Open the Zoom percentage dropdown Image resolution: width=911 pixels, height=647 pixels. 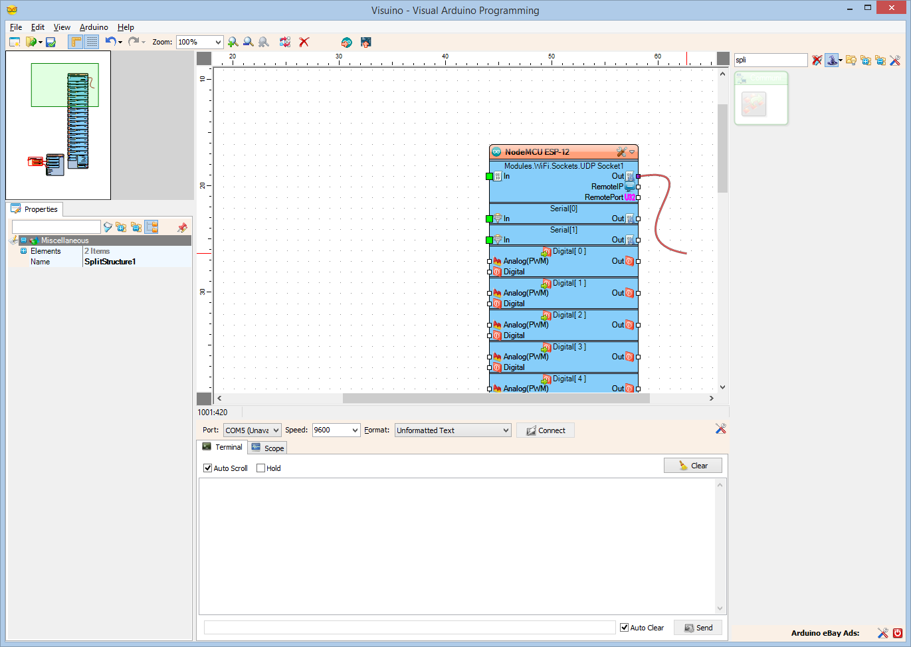click(x=218, y=42)
